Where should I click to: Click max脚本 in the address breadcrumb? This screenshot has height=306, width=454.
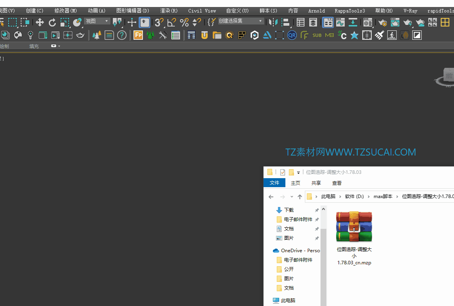(x=383, y=196)
